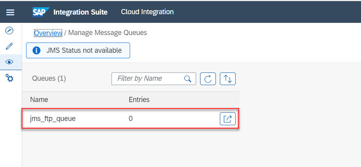Click the Name column header
Viewport: 361px width, 167px height.
point(39,100)
